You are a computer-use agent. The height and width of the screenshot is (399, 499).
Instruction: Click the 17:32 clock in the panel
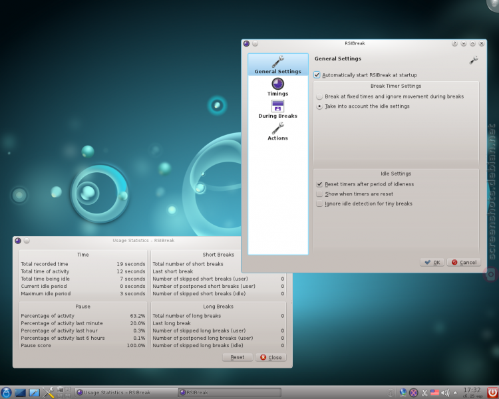472,390
